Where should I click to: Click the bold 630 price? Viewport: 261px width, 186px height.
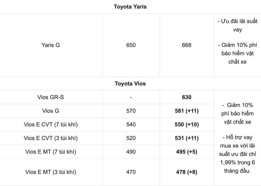click(187, 97)
